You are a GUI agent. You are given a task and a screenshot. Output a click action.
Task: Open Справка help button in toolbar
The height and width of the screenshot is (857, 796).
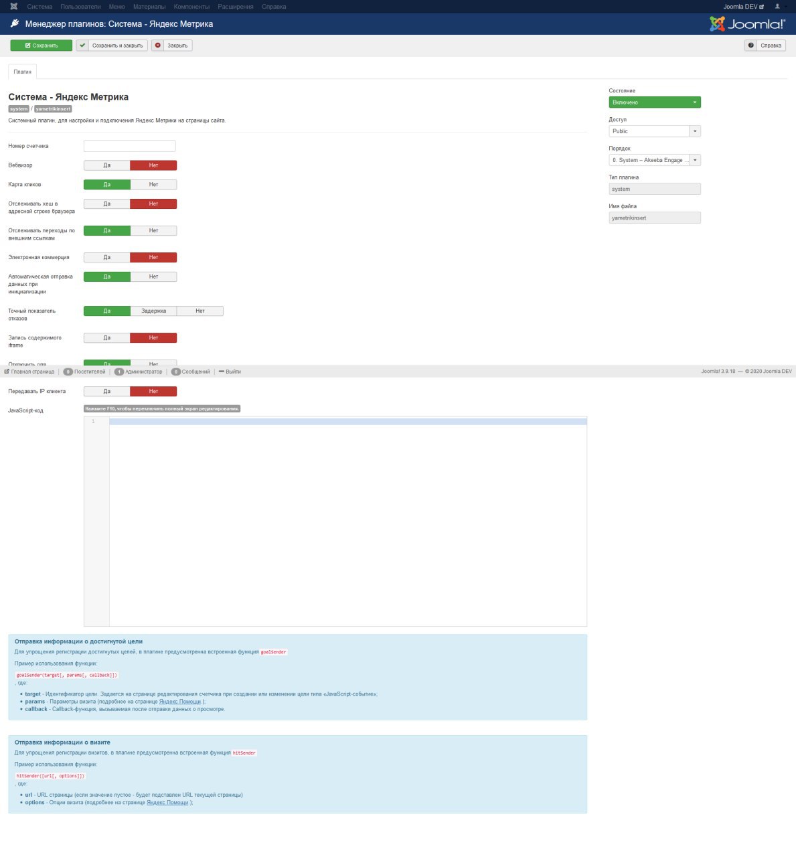[x=765, y=46]
